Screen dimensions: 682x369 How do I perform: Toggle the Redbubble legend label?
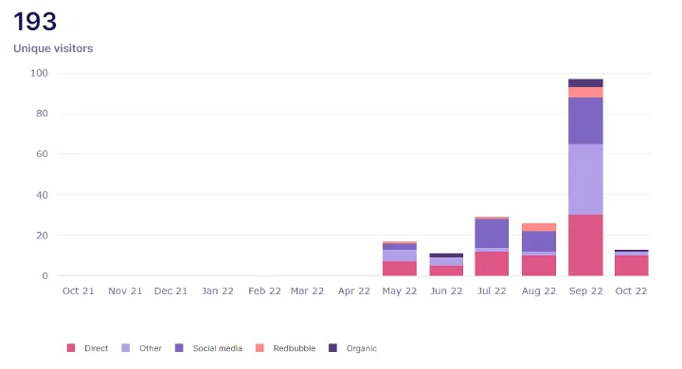click(x=295, y=348)
